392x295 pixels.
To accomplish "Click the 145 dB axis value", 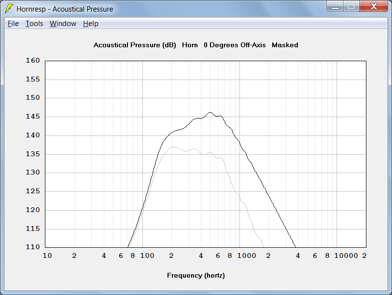I will tap(33, 117).
